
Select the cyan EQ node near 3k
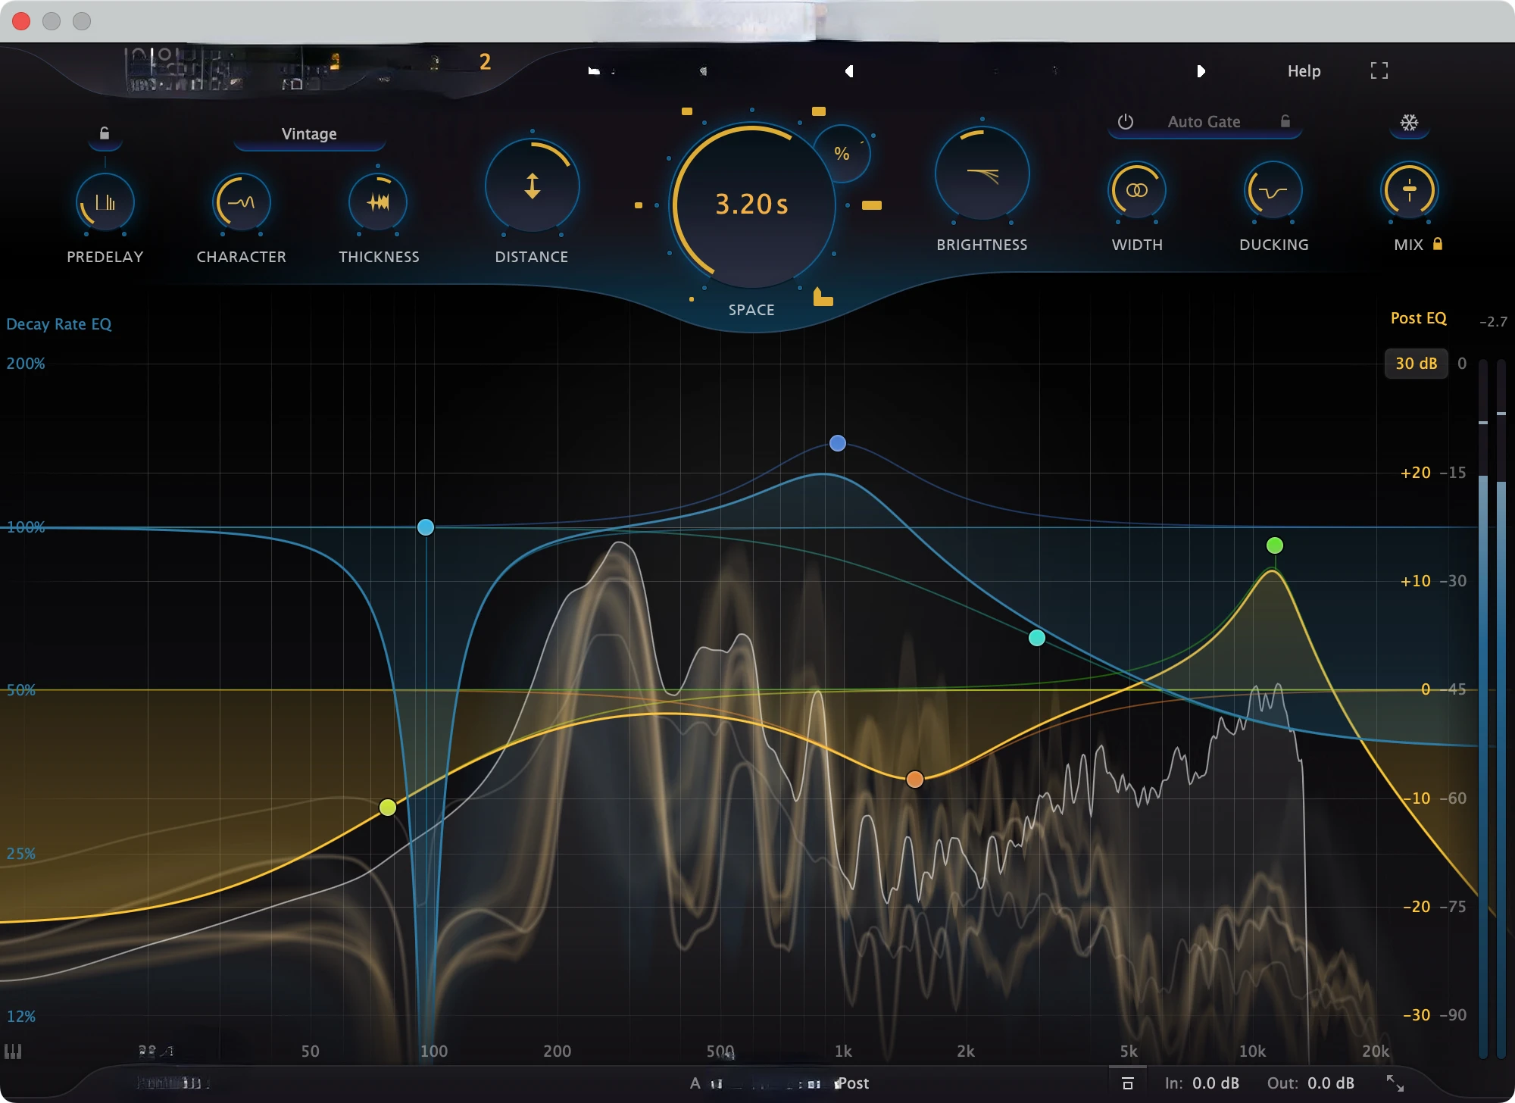click(x=1037, y=638)
